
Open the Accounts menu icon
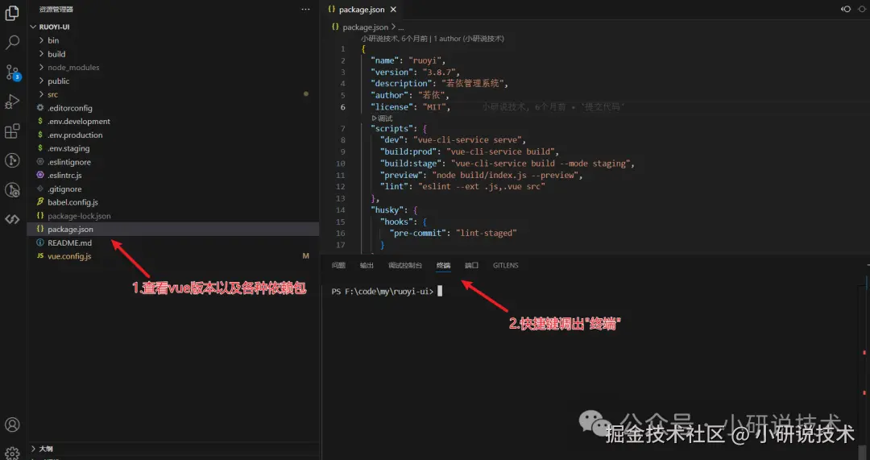[12, 425]
